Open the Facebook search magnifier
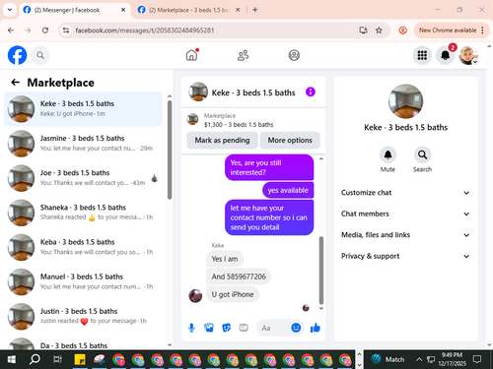 click(x=40, y=55)
